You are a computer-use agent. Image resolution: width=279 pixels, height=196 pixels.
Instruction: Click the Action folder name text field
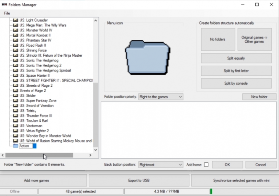(26, 146)
